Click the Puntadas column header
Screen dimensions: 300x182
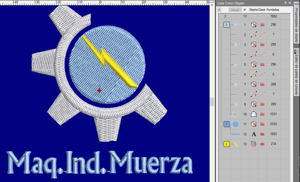pos(273,10)
